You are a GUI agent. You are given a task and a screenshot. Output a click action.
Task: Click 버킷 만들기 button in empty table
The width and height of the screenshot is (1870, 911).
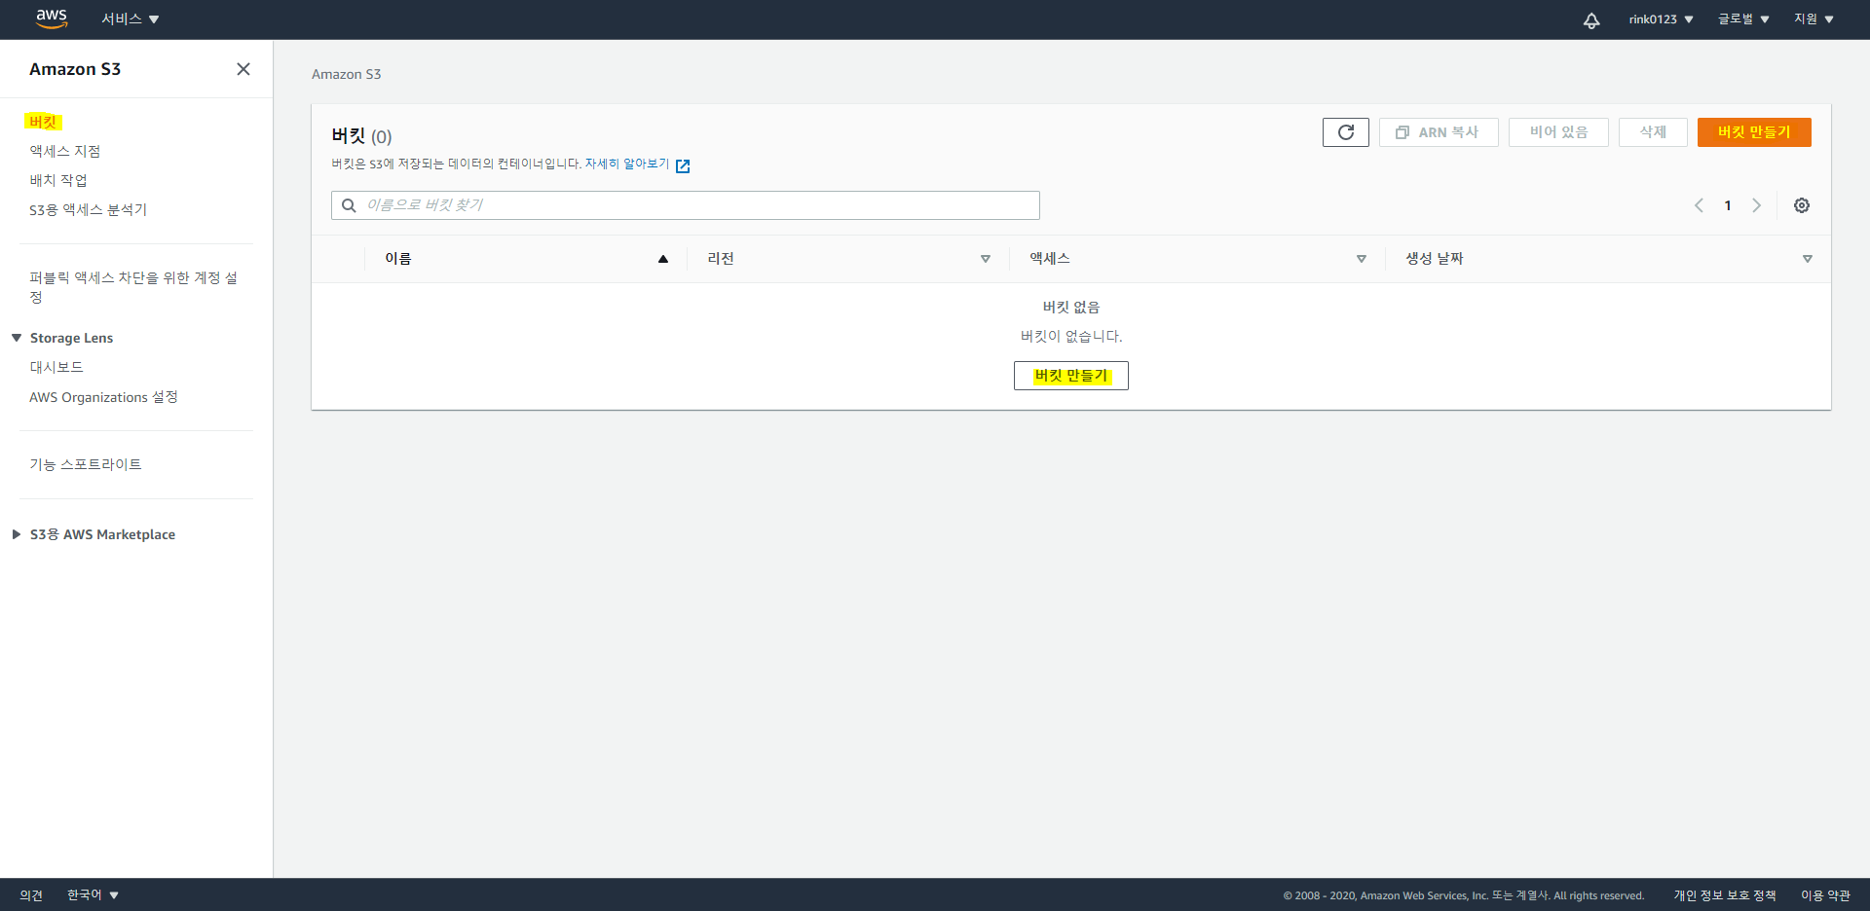1071,376
